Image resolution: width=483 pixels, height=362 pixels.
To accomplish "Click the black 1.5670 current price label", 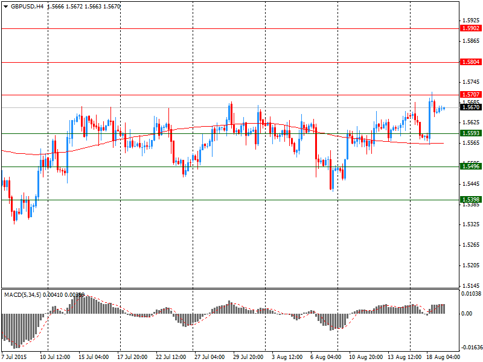I will [471, 107].
